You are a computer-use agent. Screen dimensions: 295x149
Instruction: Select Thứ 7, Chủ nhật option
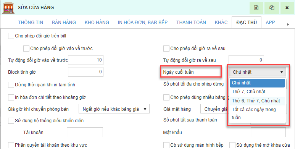pyautogui.click(x=257, y=92)
